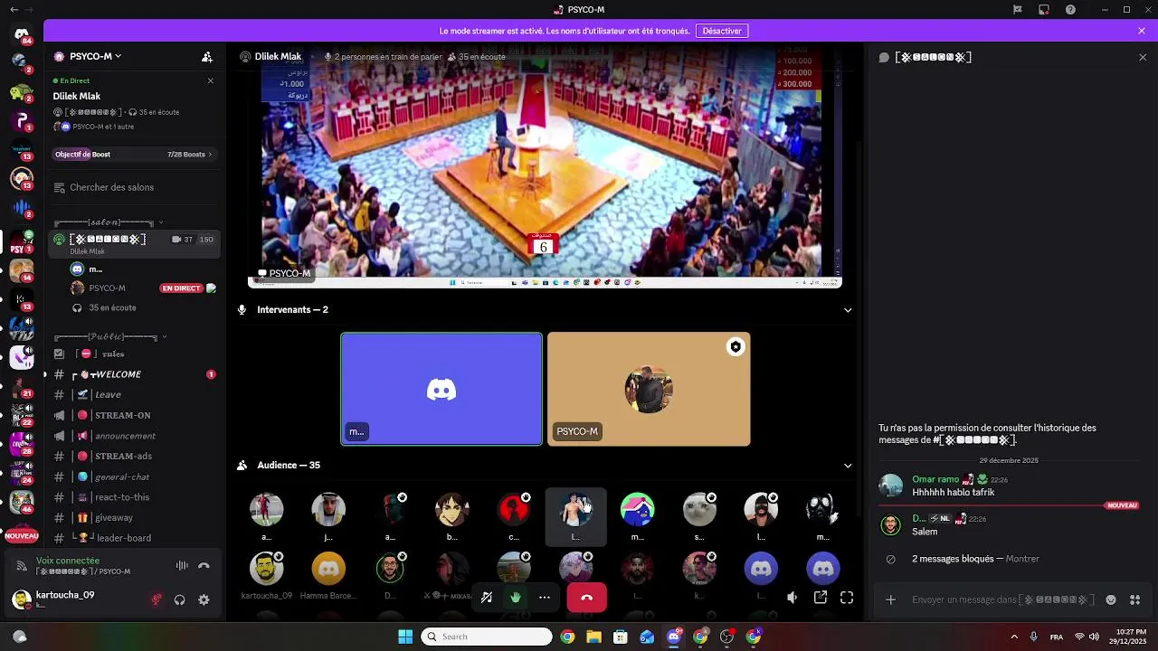Select the PSYCO-M speaker tile
The height and width of the screenshot is (651, 1158).
coord(649,389)
